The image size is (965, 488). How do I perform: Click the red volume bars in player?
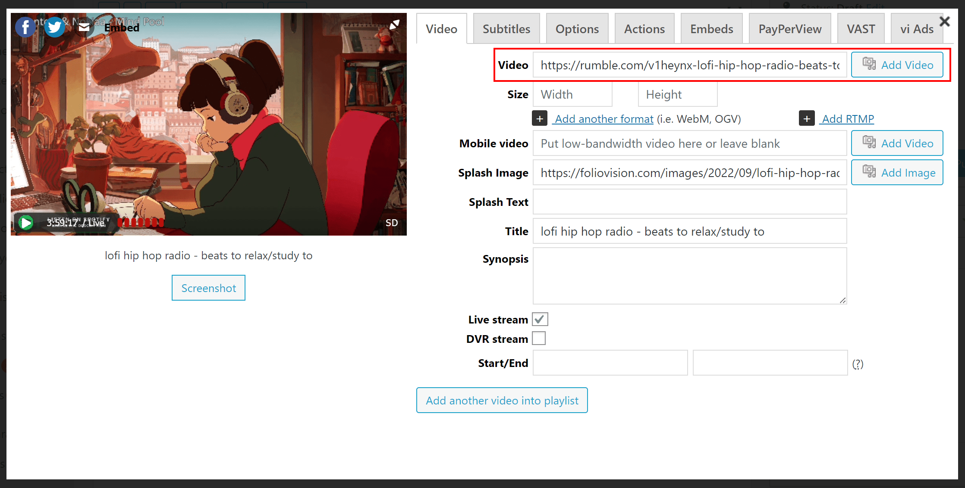point(141,223)
